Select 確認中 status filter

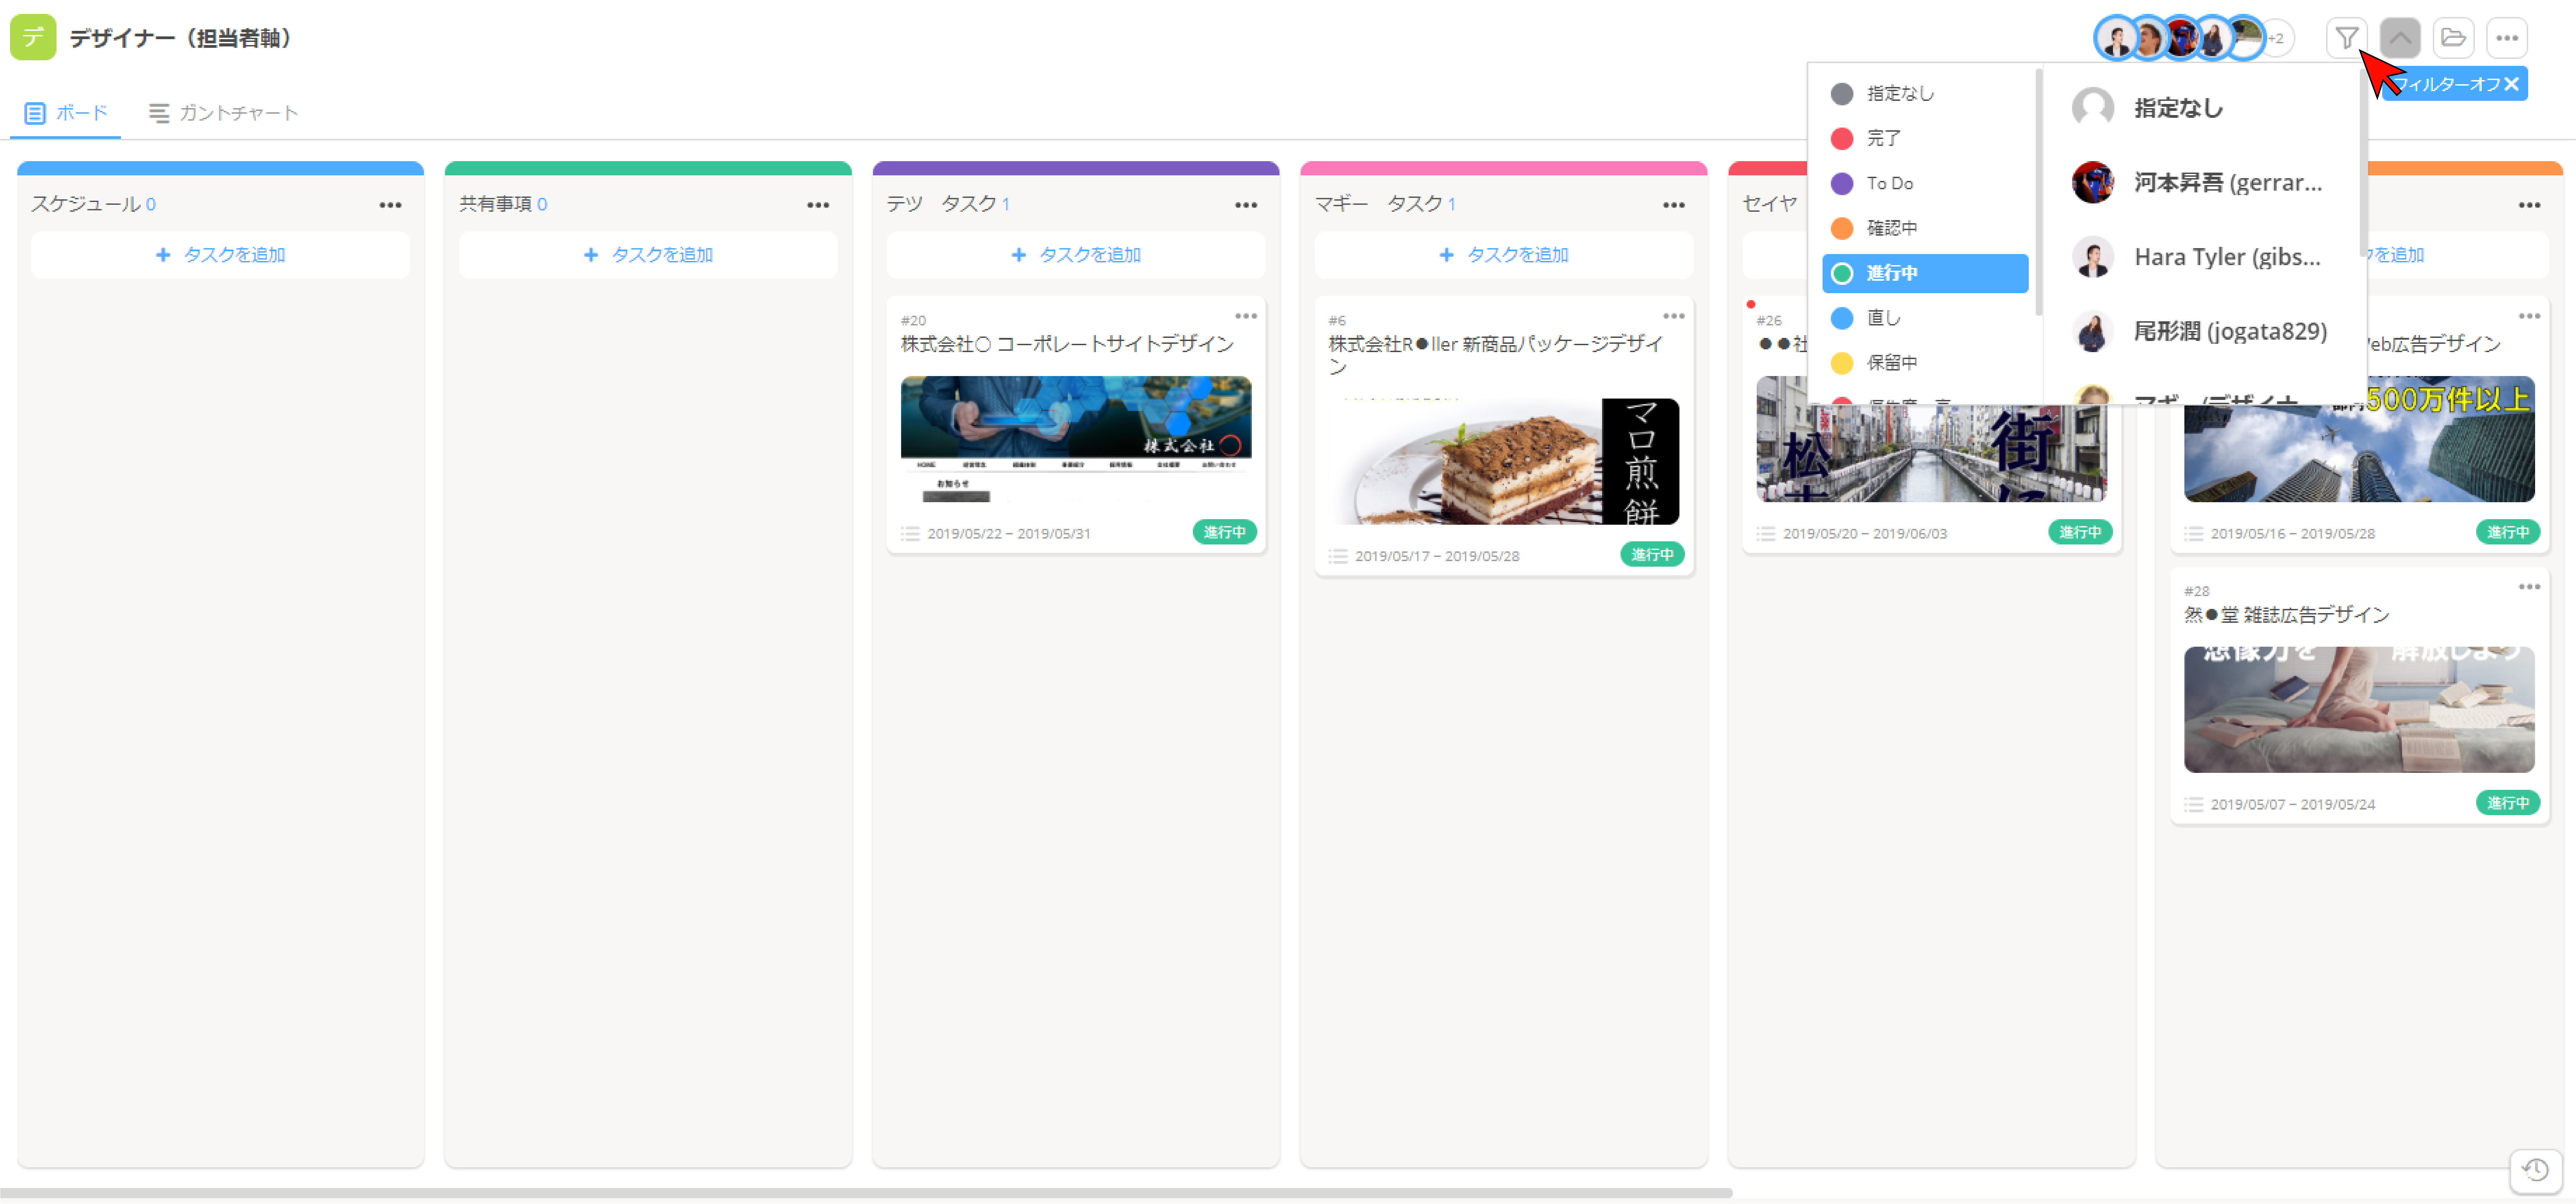coord(1926,228)
